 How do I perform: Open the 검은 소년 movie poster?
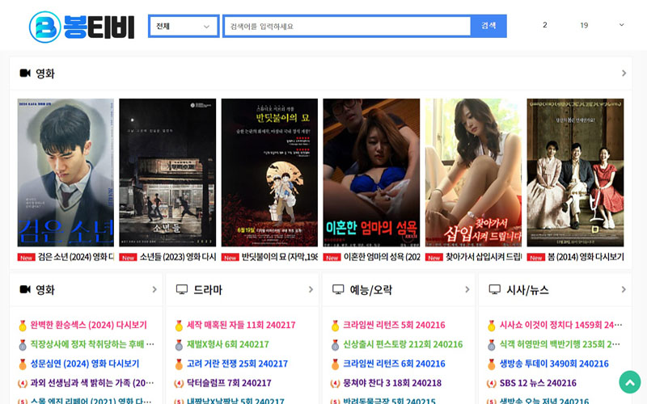66,172
